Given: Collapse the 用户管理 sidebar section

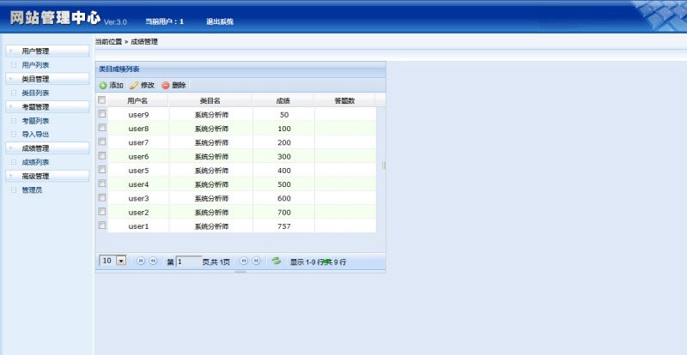Looking at the screenshot, I should click(x=47, y=51).
